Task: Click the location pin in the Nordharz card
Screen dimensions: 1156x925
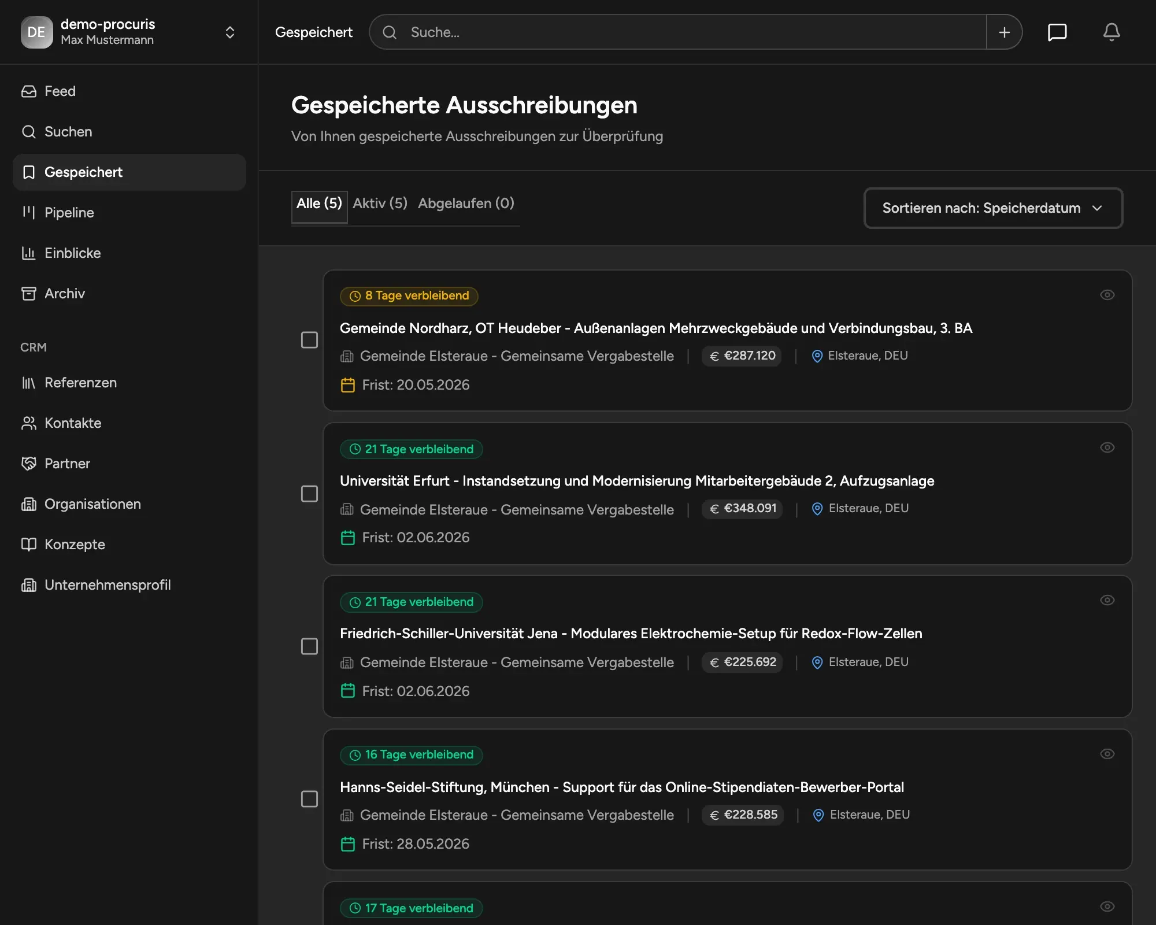Action: [817, 356]
